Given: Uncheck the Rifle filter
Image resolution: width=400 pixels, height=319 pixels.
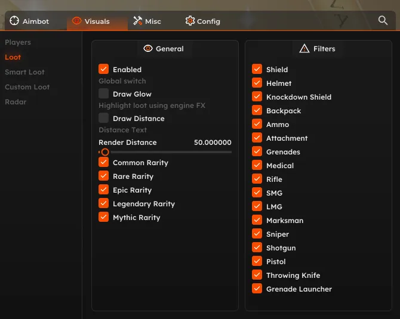Looking at the screenshot, I should [x=257, y=179].
